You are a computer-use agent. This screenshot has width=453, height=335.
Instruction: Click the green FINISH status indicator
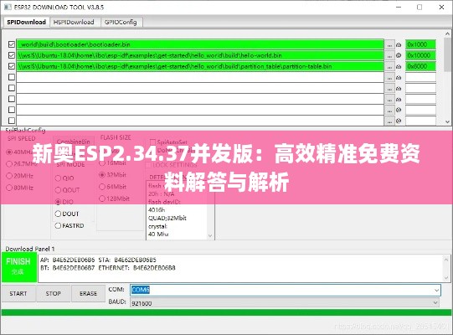[x=19, y=267]
